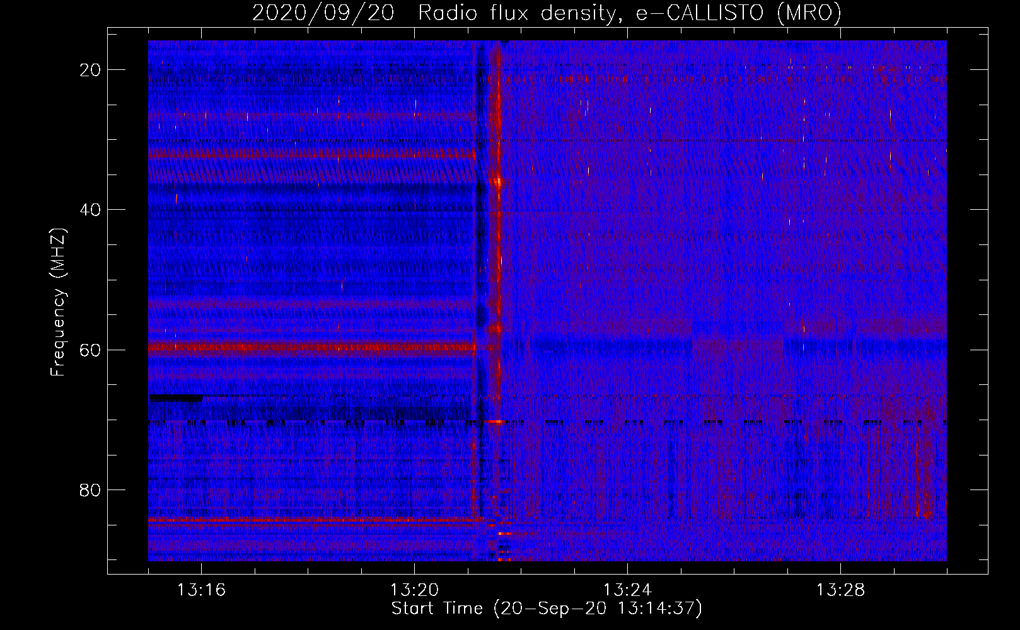Click the black data gap bar near 67 MHz

pos(176,398)
